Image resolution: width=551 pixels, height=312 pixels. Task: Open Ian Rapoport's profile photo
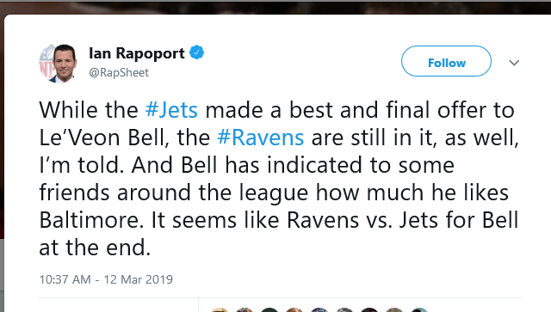tap(58, 63)
